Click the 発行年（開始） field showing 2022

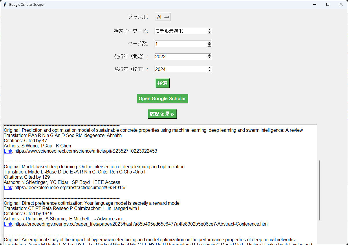pos(181,56)
